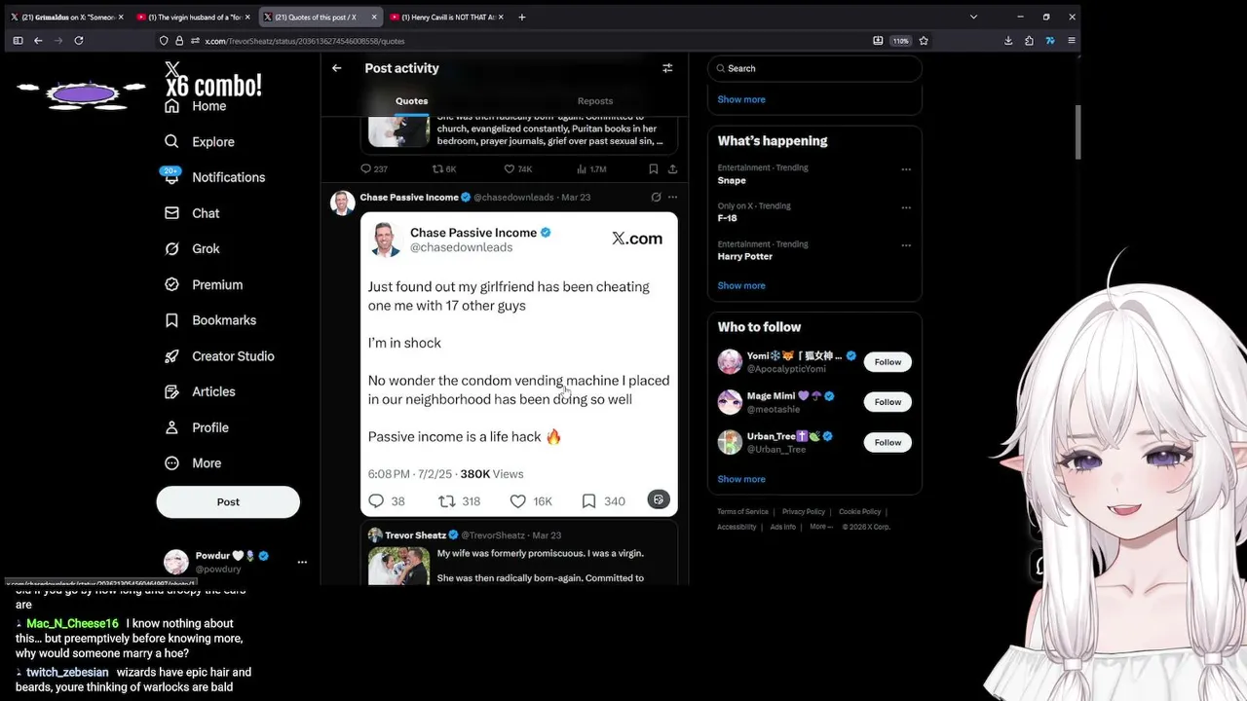The width and height of the screenshot is (1247, 701).
Task: Open account menu next to Powdur
Action: pyautogui.click(x=302, y=562)
